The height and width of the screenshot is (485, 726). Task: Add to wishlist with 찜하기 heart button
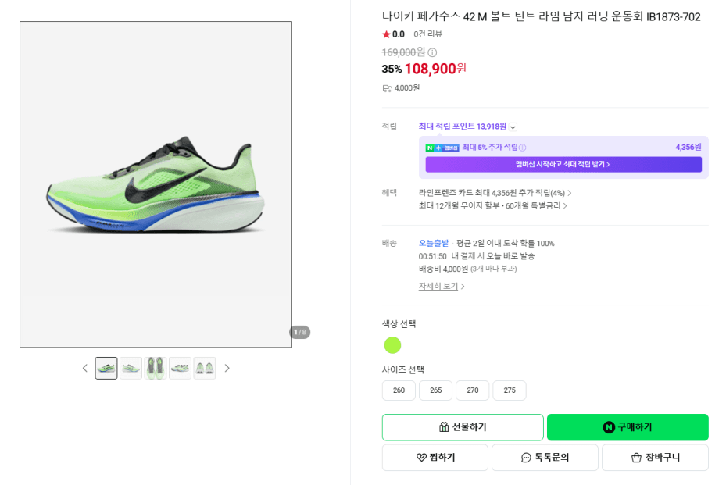point(435,457)
